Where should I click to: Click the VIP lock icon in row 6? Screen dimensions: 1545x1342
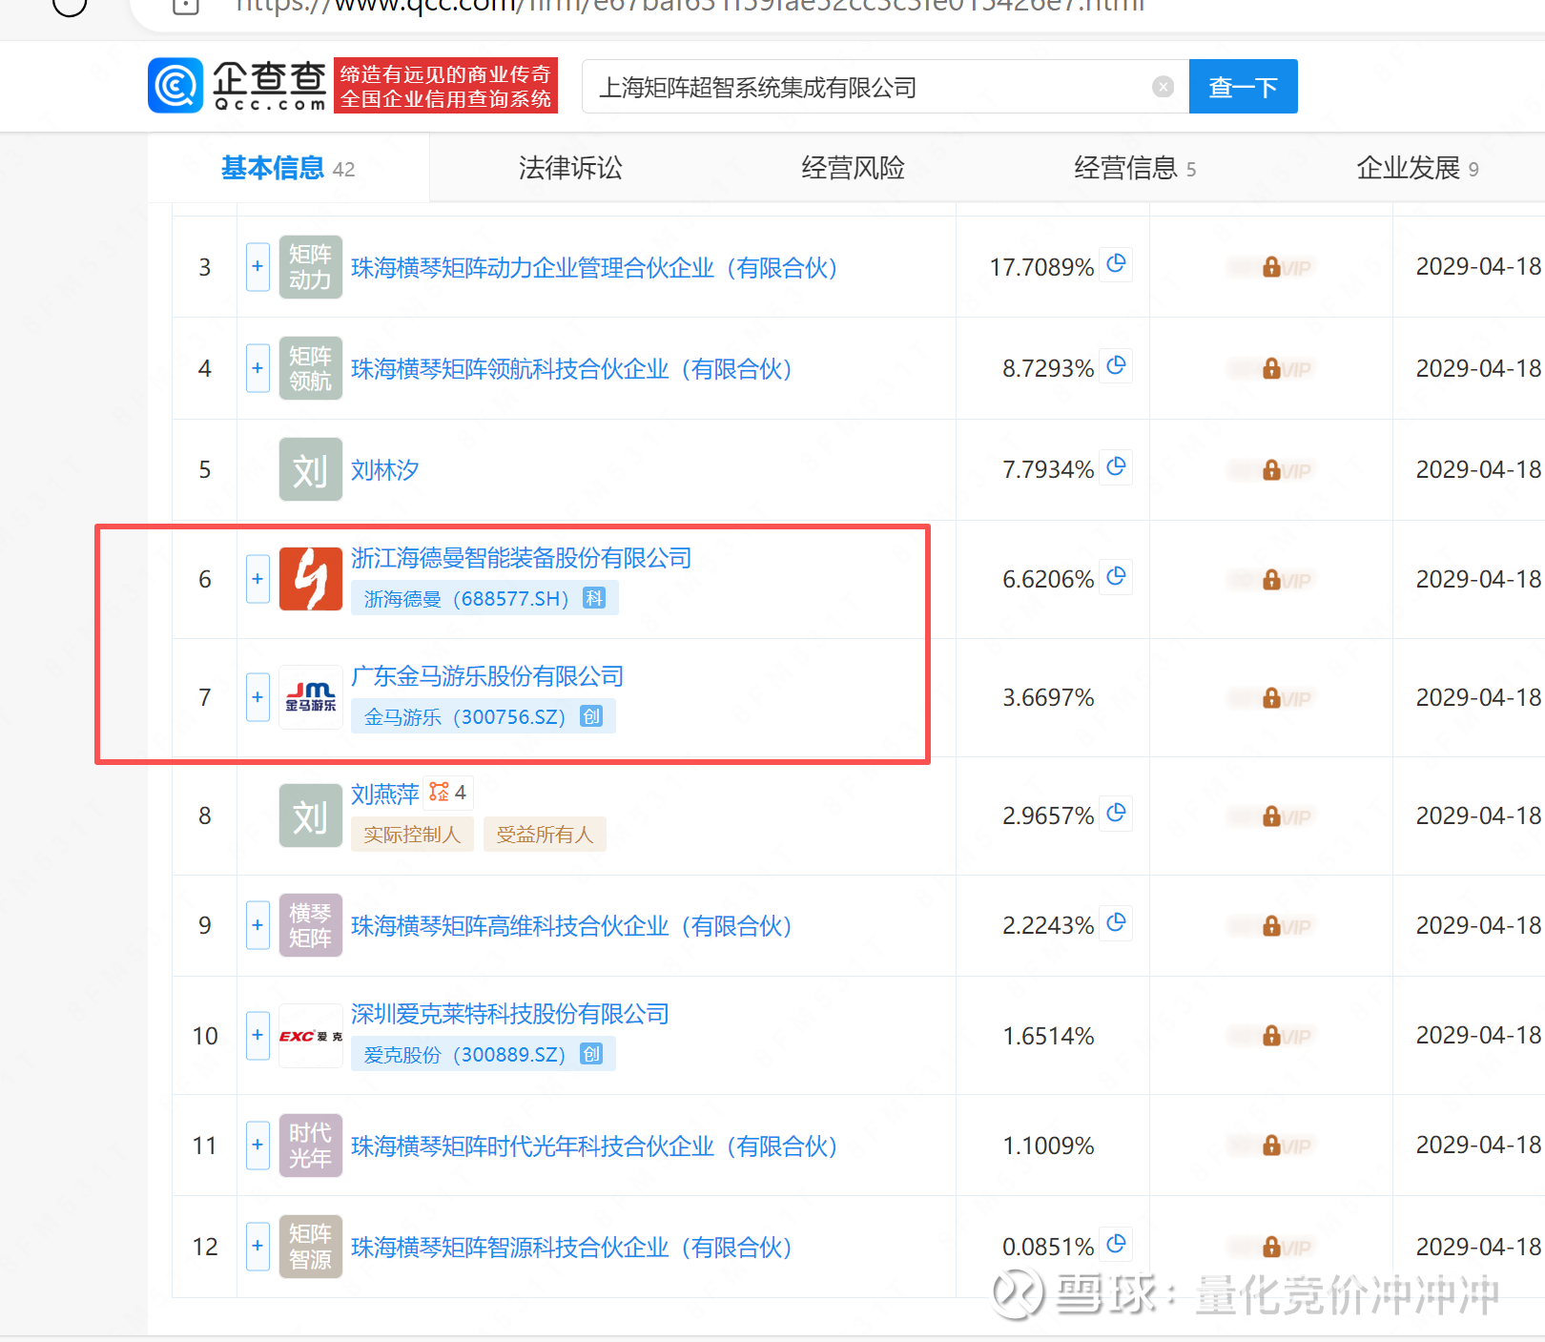[1271, 579]
